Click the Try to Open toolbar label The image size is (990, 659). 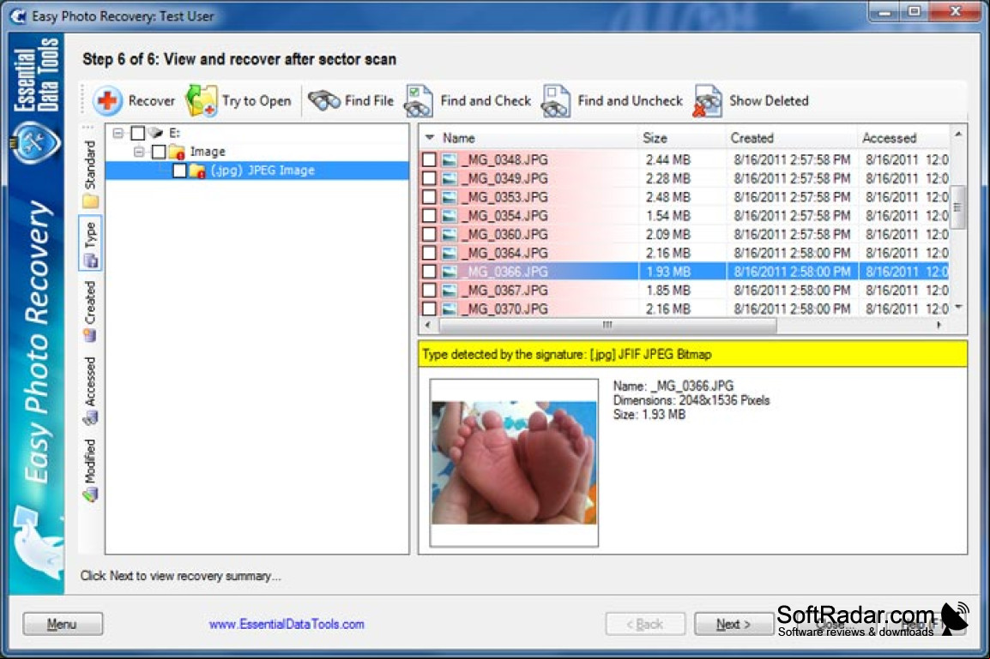(257, 101)
